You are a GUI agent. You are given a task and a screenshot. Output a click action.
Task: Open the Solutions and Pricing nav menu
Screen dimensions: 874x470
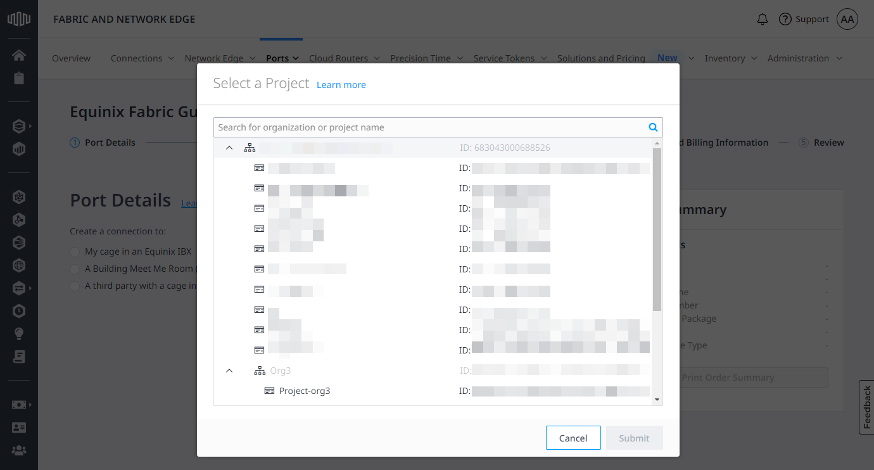(601, 58)
